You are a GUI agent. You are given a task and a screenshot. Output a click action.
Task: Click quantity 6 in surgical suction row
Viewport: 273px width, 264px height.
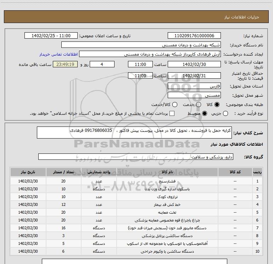63,252
